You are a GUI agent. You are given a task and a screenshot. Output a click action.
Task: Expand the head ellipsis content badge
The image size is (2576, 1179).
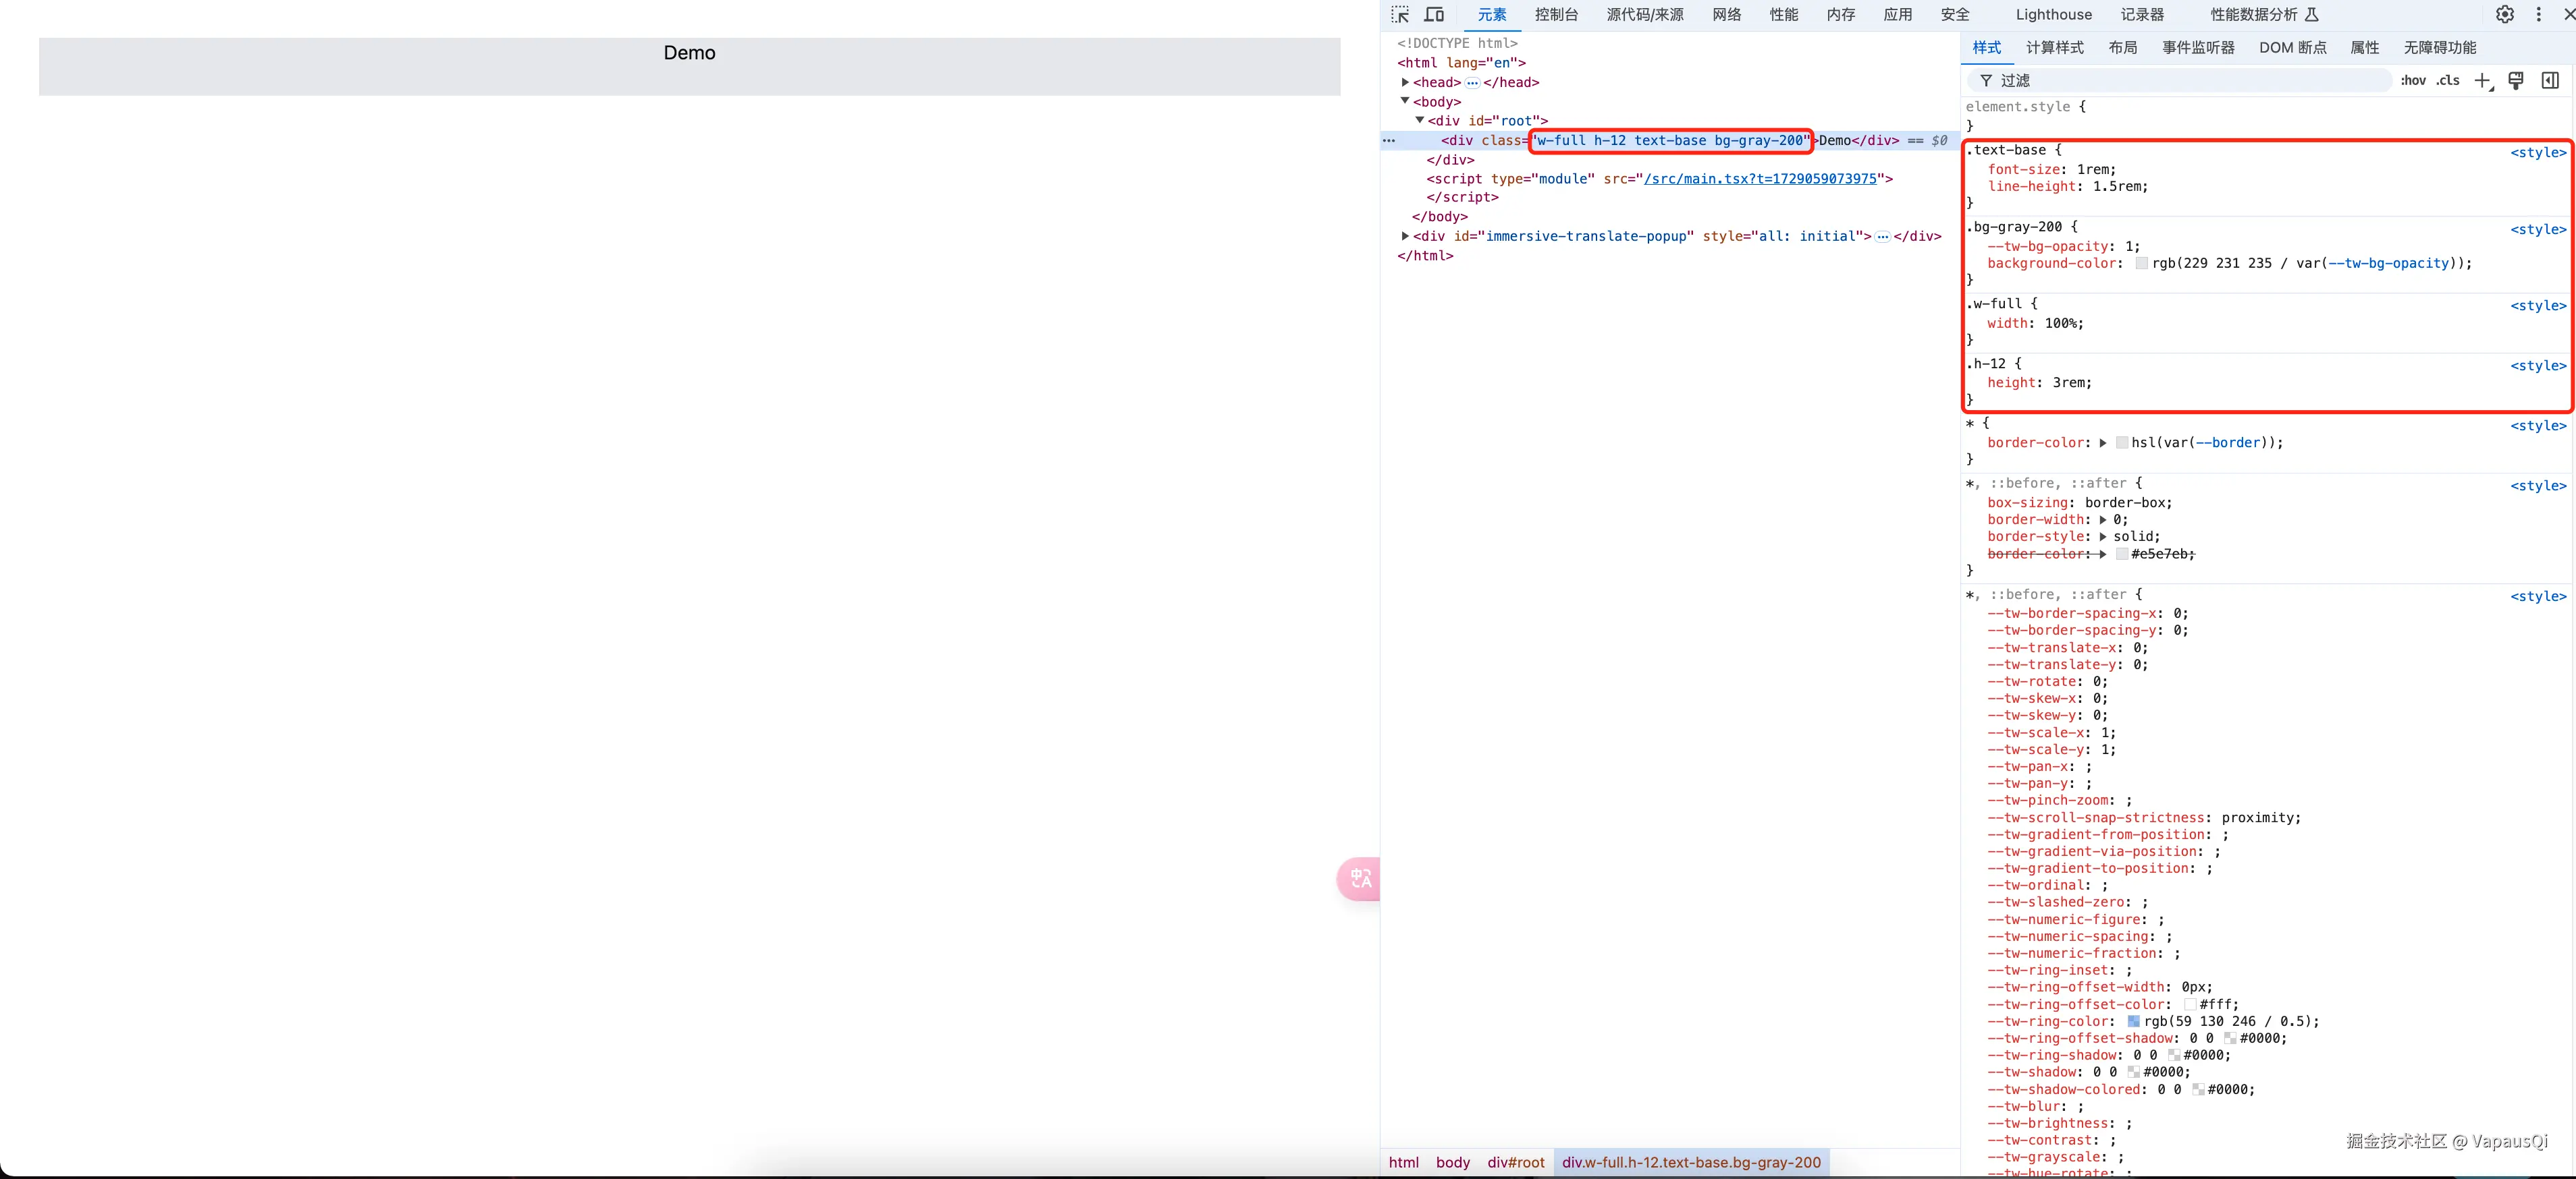(1472, 83)
